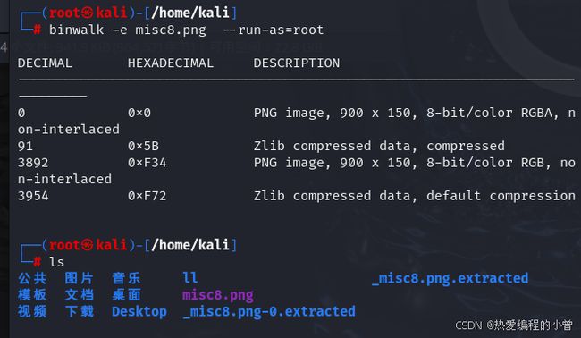Click the 公共 folder name
This screenshot has height=338, width=581.
pyautogui.click(x=32, y=278)
